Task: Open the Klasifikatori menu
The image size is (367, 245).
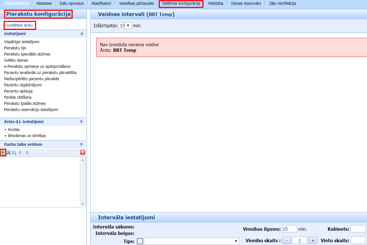Action: [x=101, y=4]
